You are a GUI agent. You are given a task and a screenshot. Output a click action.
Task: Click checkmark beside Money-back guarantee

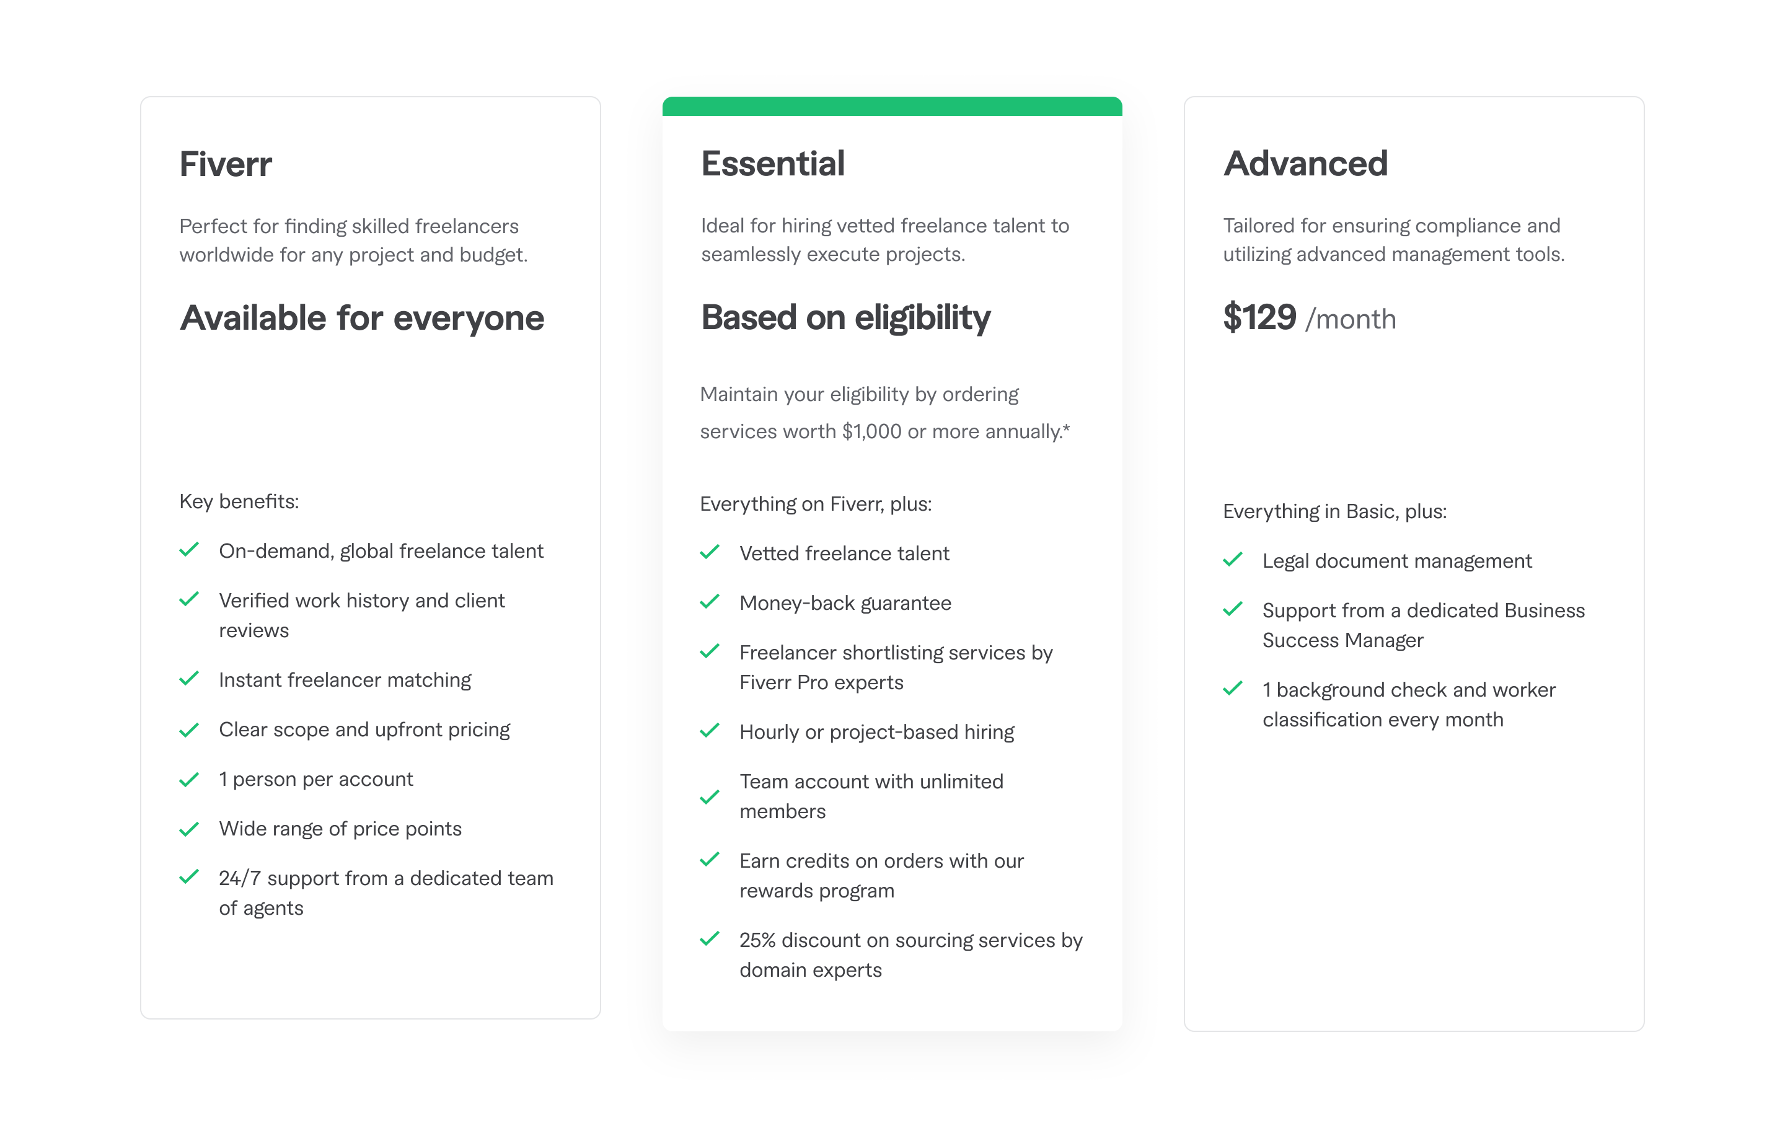(710, 602)
